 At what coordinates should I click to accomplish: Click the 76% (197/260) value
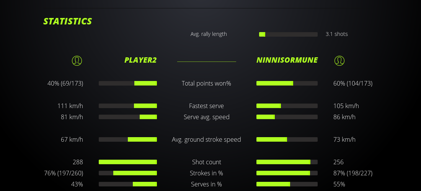(64, 173)
